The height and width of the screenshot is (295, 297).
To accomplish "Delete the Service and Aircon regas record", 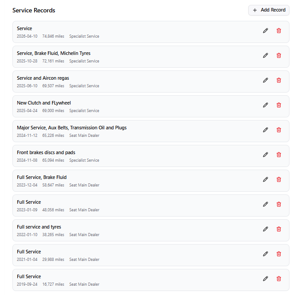I will (x=279, y=80).
